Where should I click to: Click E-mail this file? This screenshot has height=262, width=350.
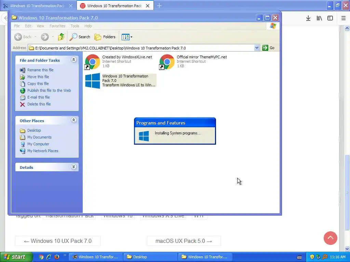[x=38, y=97]
